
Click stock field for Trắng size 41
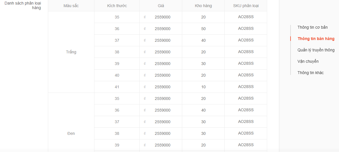click(203, 87)
